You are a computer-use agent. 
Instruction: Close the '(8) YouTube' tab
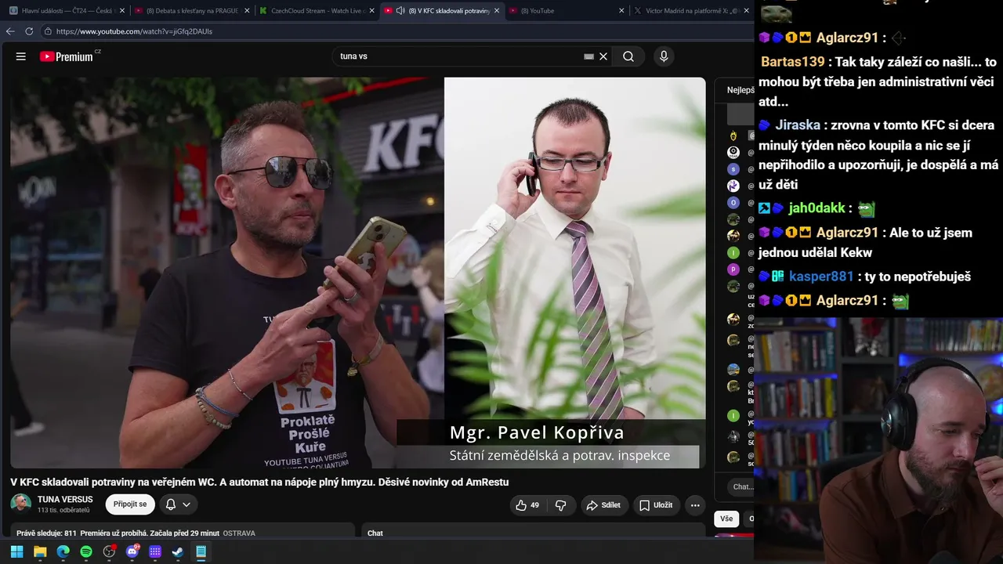(621, 11)
